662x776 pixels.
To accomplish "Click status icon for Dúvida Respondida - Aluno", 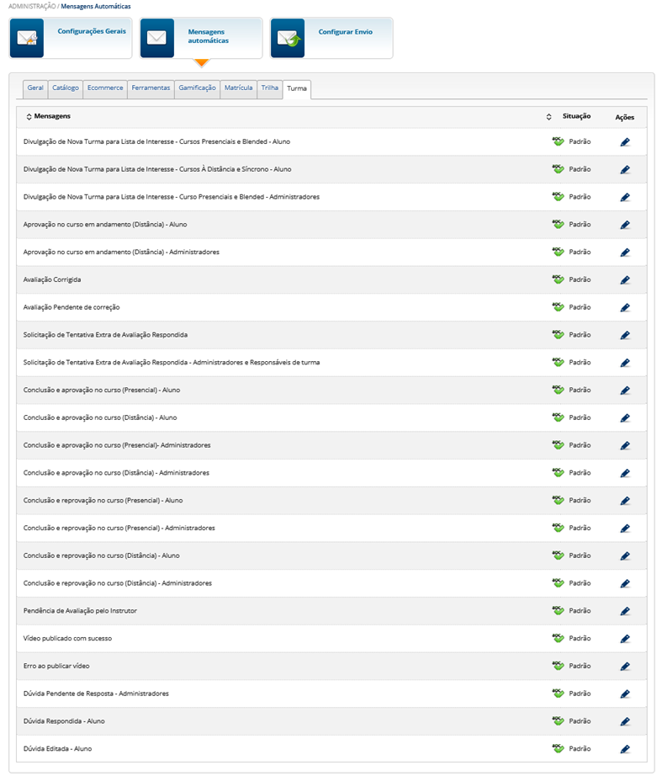I will (x=557, y=721).
